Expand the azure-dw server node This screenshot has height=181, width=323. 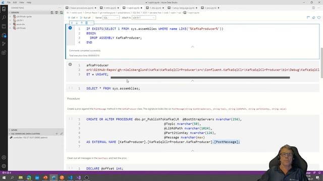coord(10,24)
